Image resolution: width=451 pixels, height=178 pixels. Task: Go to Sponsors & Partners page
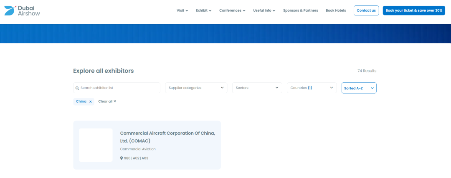pyautogui.click(x=301, y=11)
